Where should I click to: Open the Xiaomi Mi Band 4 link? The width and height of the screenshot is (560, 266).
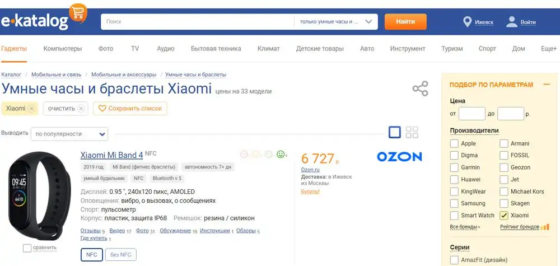coord(112,155)
